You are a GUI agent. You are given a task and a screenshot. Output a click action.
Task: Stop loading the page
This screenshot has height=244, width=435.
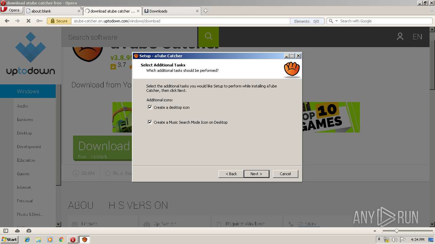[28, 21]
